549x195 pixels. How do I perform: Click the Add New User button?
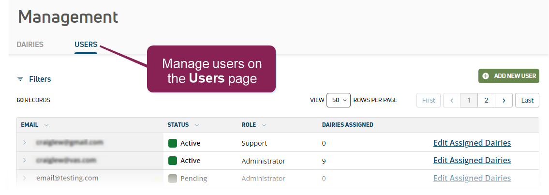pos(508,76)
